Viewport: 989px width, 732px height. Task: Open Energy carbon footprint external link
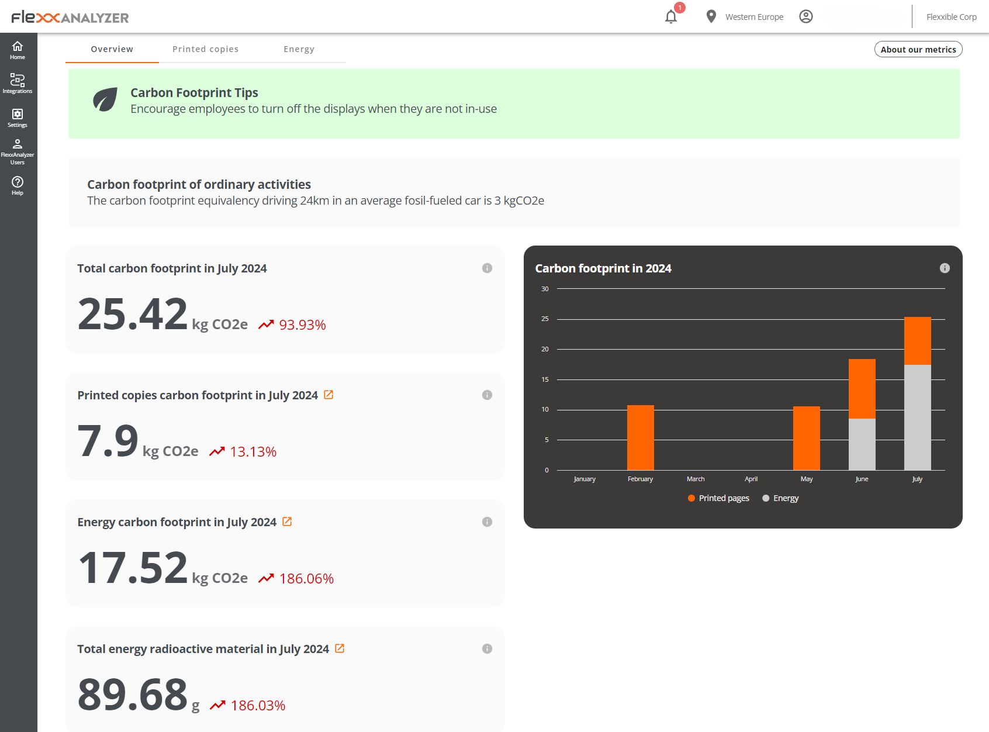(x=286, y=522)
